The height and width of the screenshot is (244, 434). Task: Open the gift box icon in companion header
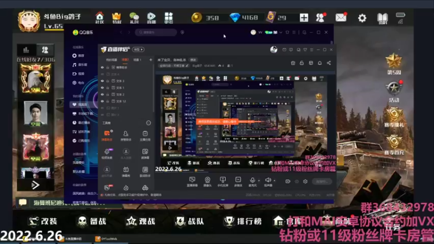pyautogui.click(x=293, y=63)
